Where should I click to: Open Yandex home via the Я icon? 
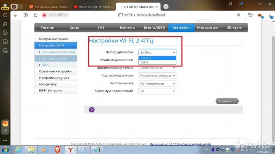click(26, 15)
